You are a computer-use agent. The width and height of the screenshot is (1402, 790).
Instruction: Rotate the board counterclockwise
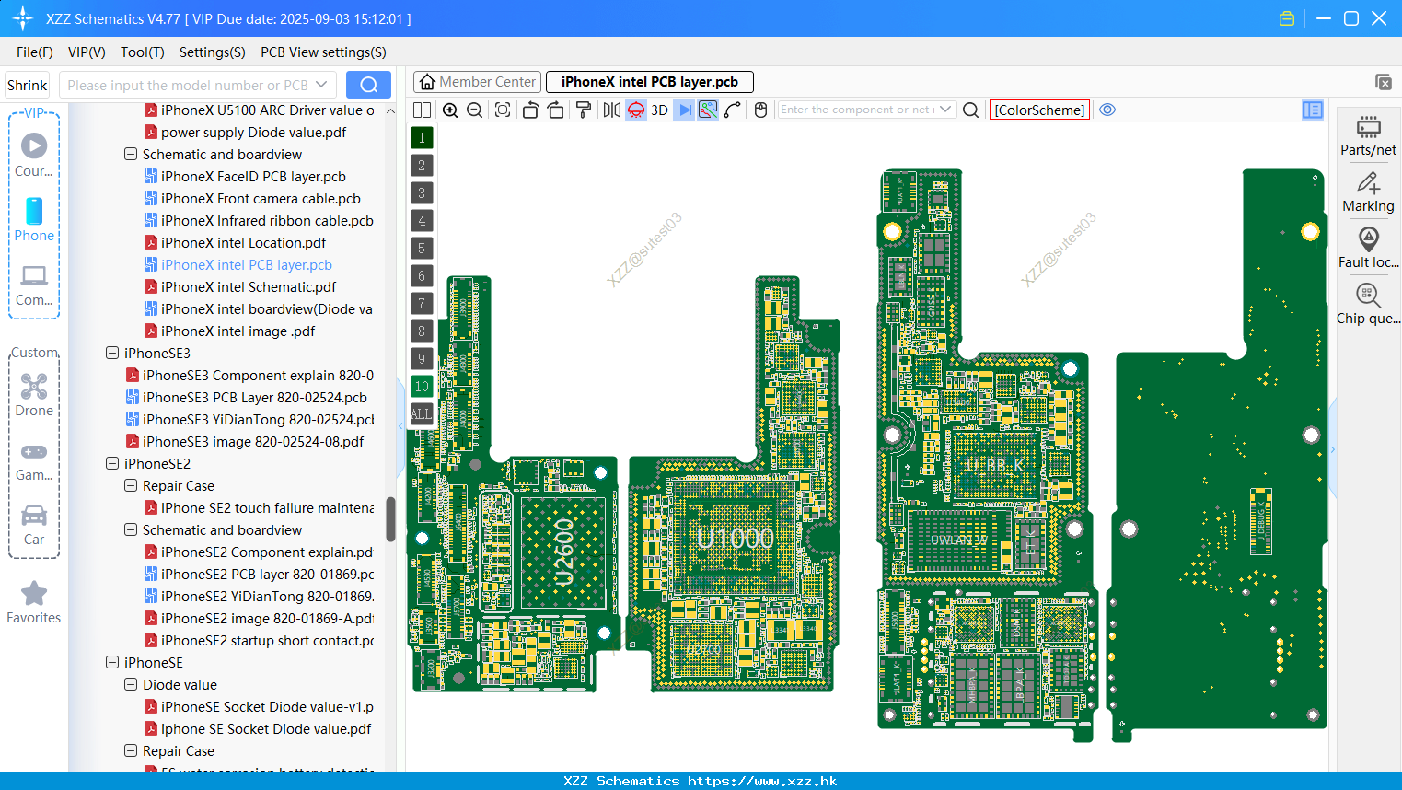530,110
